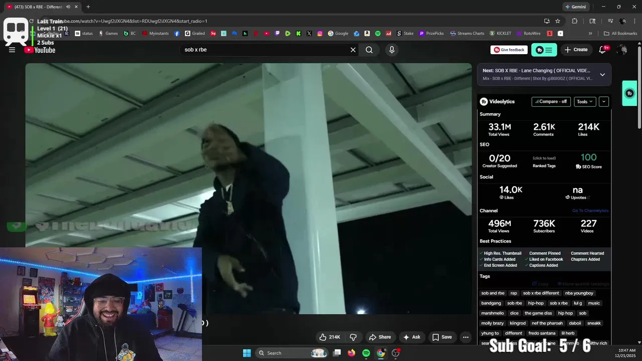This screenshot has height=361, width=642.
Task: Select the 'fredo santana' tag
Action: 542,333
